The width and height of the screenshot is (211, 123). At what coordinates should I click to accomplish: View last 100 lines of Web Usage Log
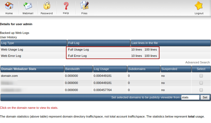[150, 50]
